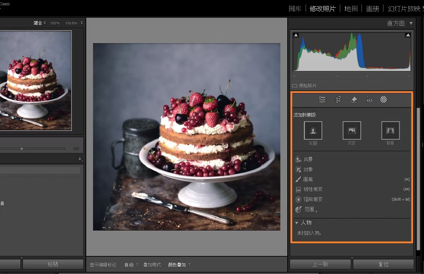Click the slider handle left of the 100 value
This screenshot has width=424, height=274.
pyautogui.click(x=22, y=149)
